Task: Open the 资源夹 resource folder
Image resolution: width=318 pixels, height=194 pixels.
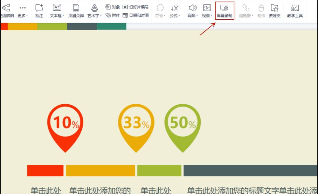Action: coord(274,11)
